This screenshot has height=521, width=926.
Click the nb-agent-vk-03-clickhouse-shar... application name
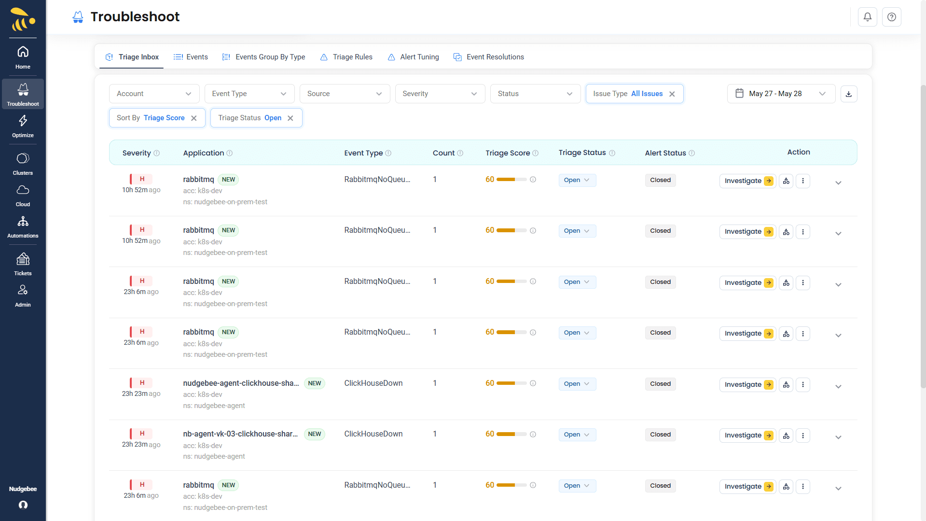240,434
